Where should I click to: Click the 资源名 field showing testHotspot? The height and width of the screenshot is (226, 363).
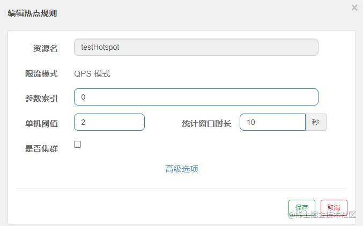196,47
